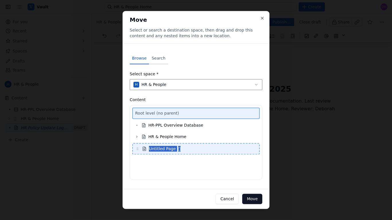Click the Vault logo icon
This screenshot has height=220, width=392.
tap(31, 7)
